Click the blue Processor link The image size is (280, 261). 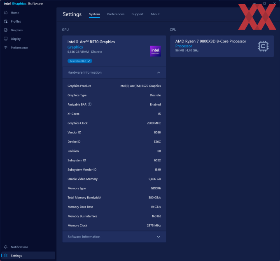coord(184,46)
